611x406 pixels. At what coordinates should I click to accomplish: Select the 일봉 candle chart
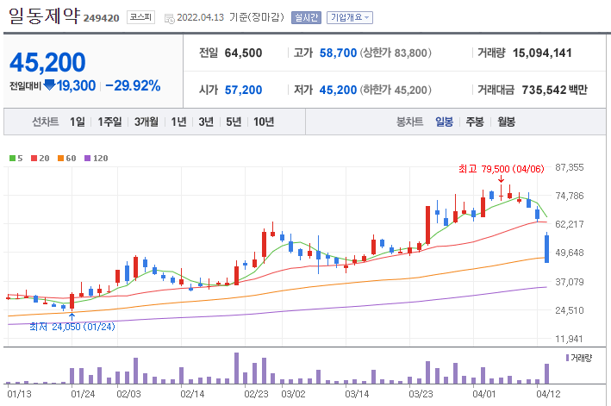point(444,122)
